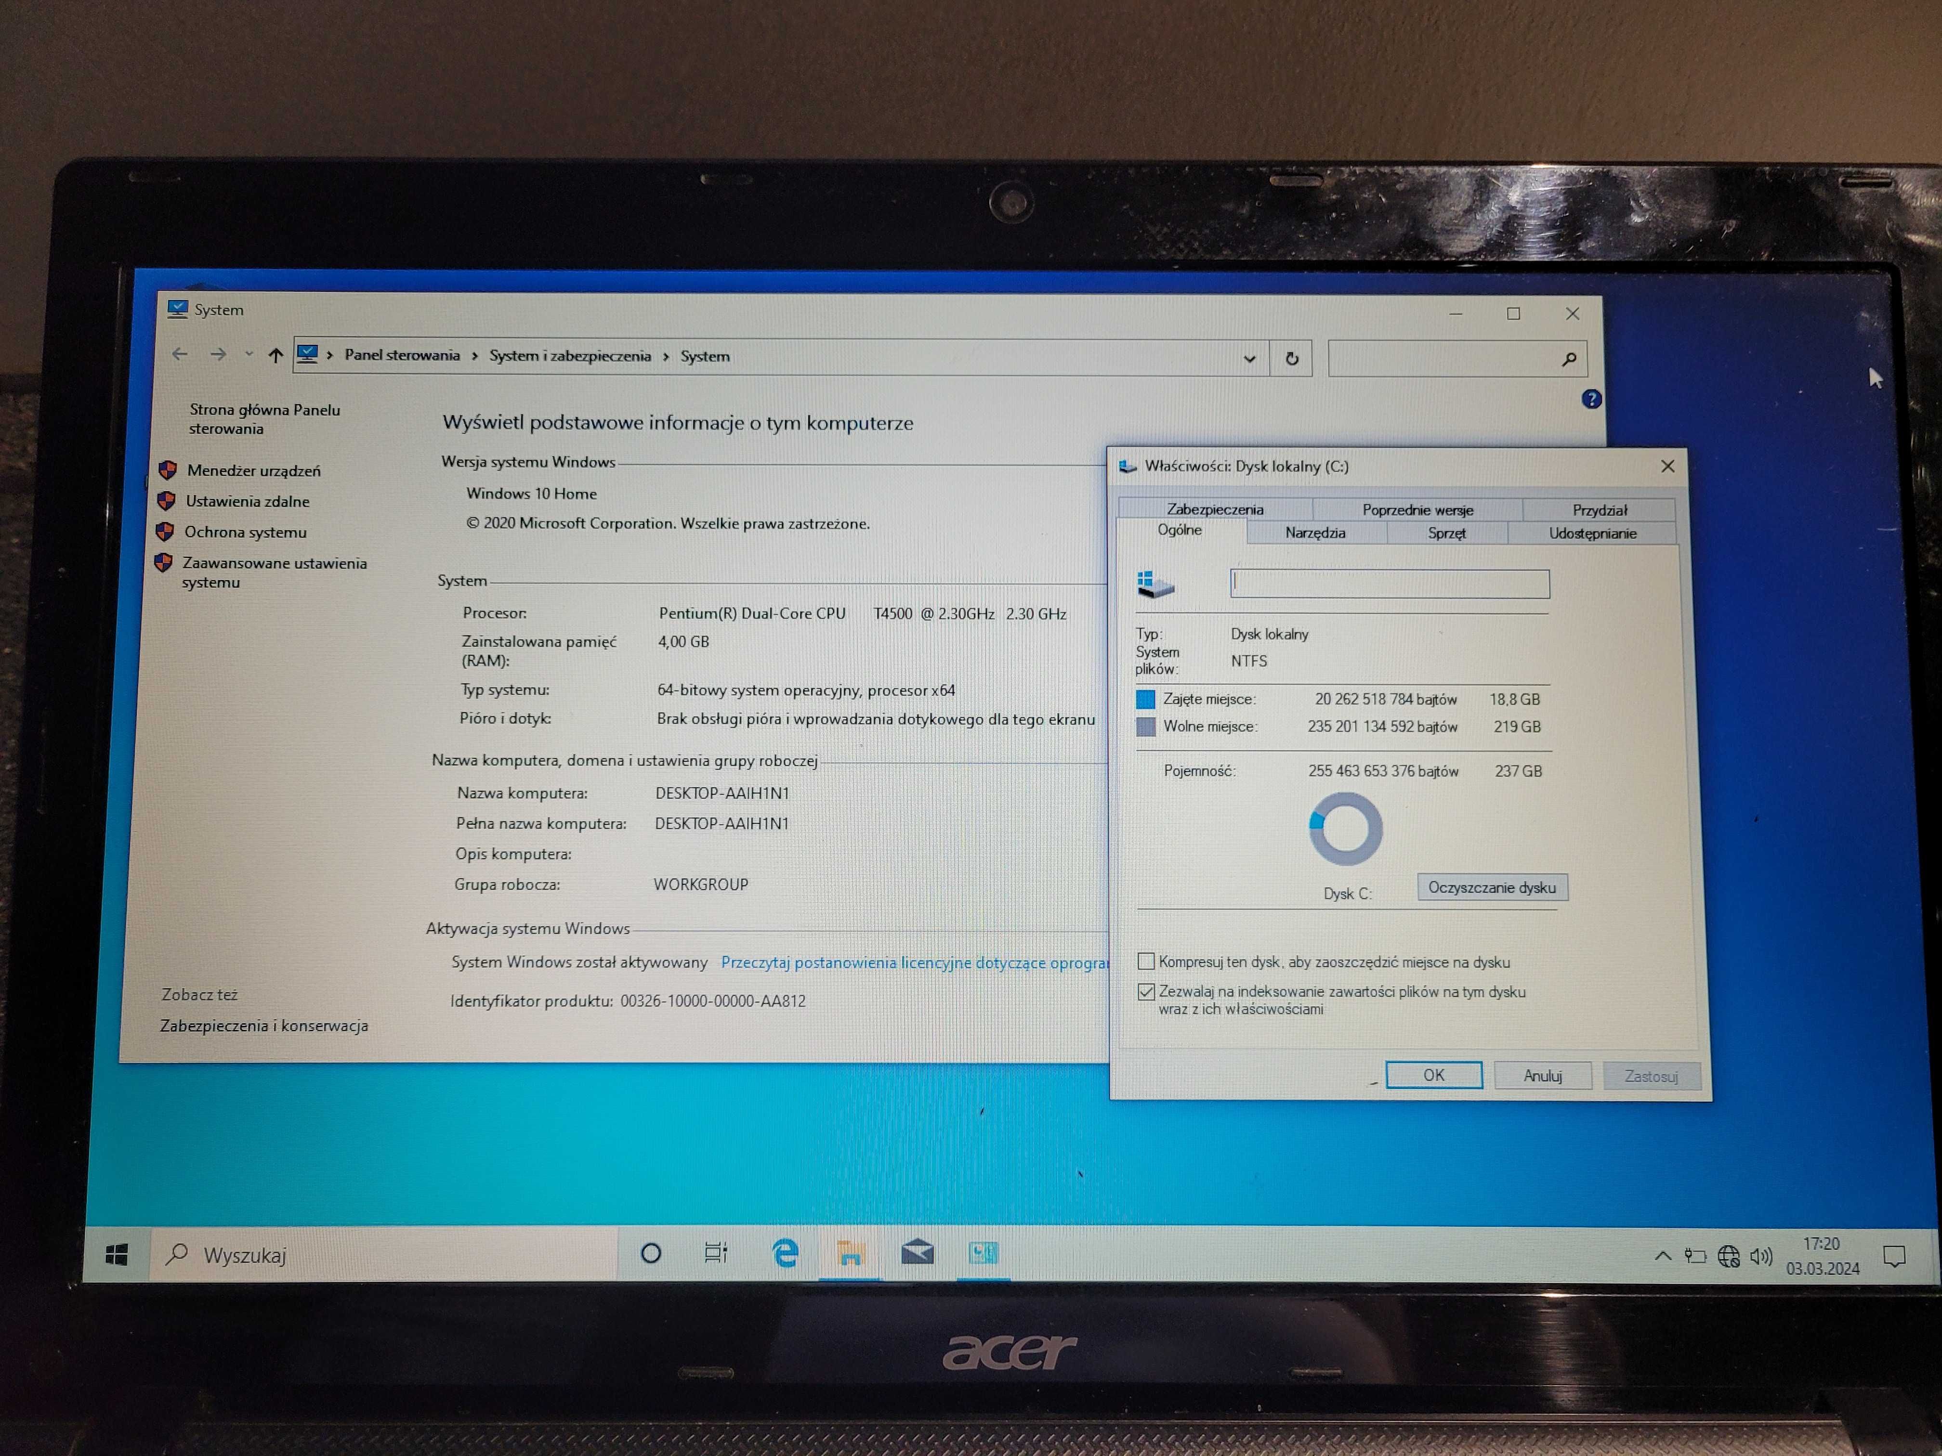
Task: Open the Udostępnianie tab
Action: pyautogui.click(x=1592, y=533)
